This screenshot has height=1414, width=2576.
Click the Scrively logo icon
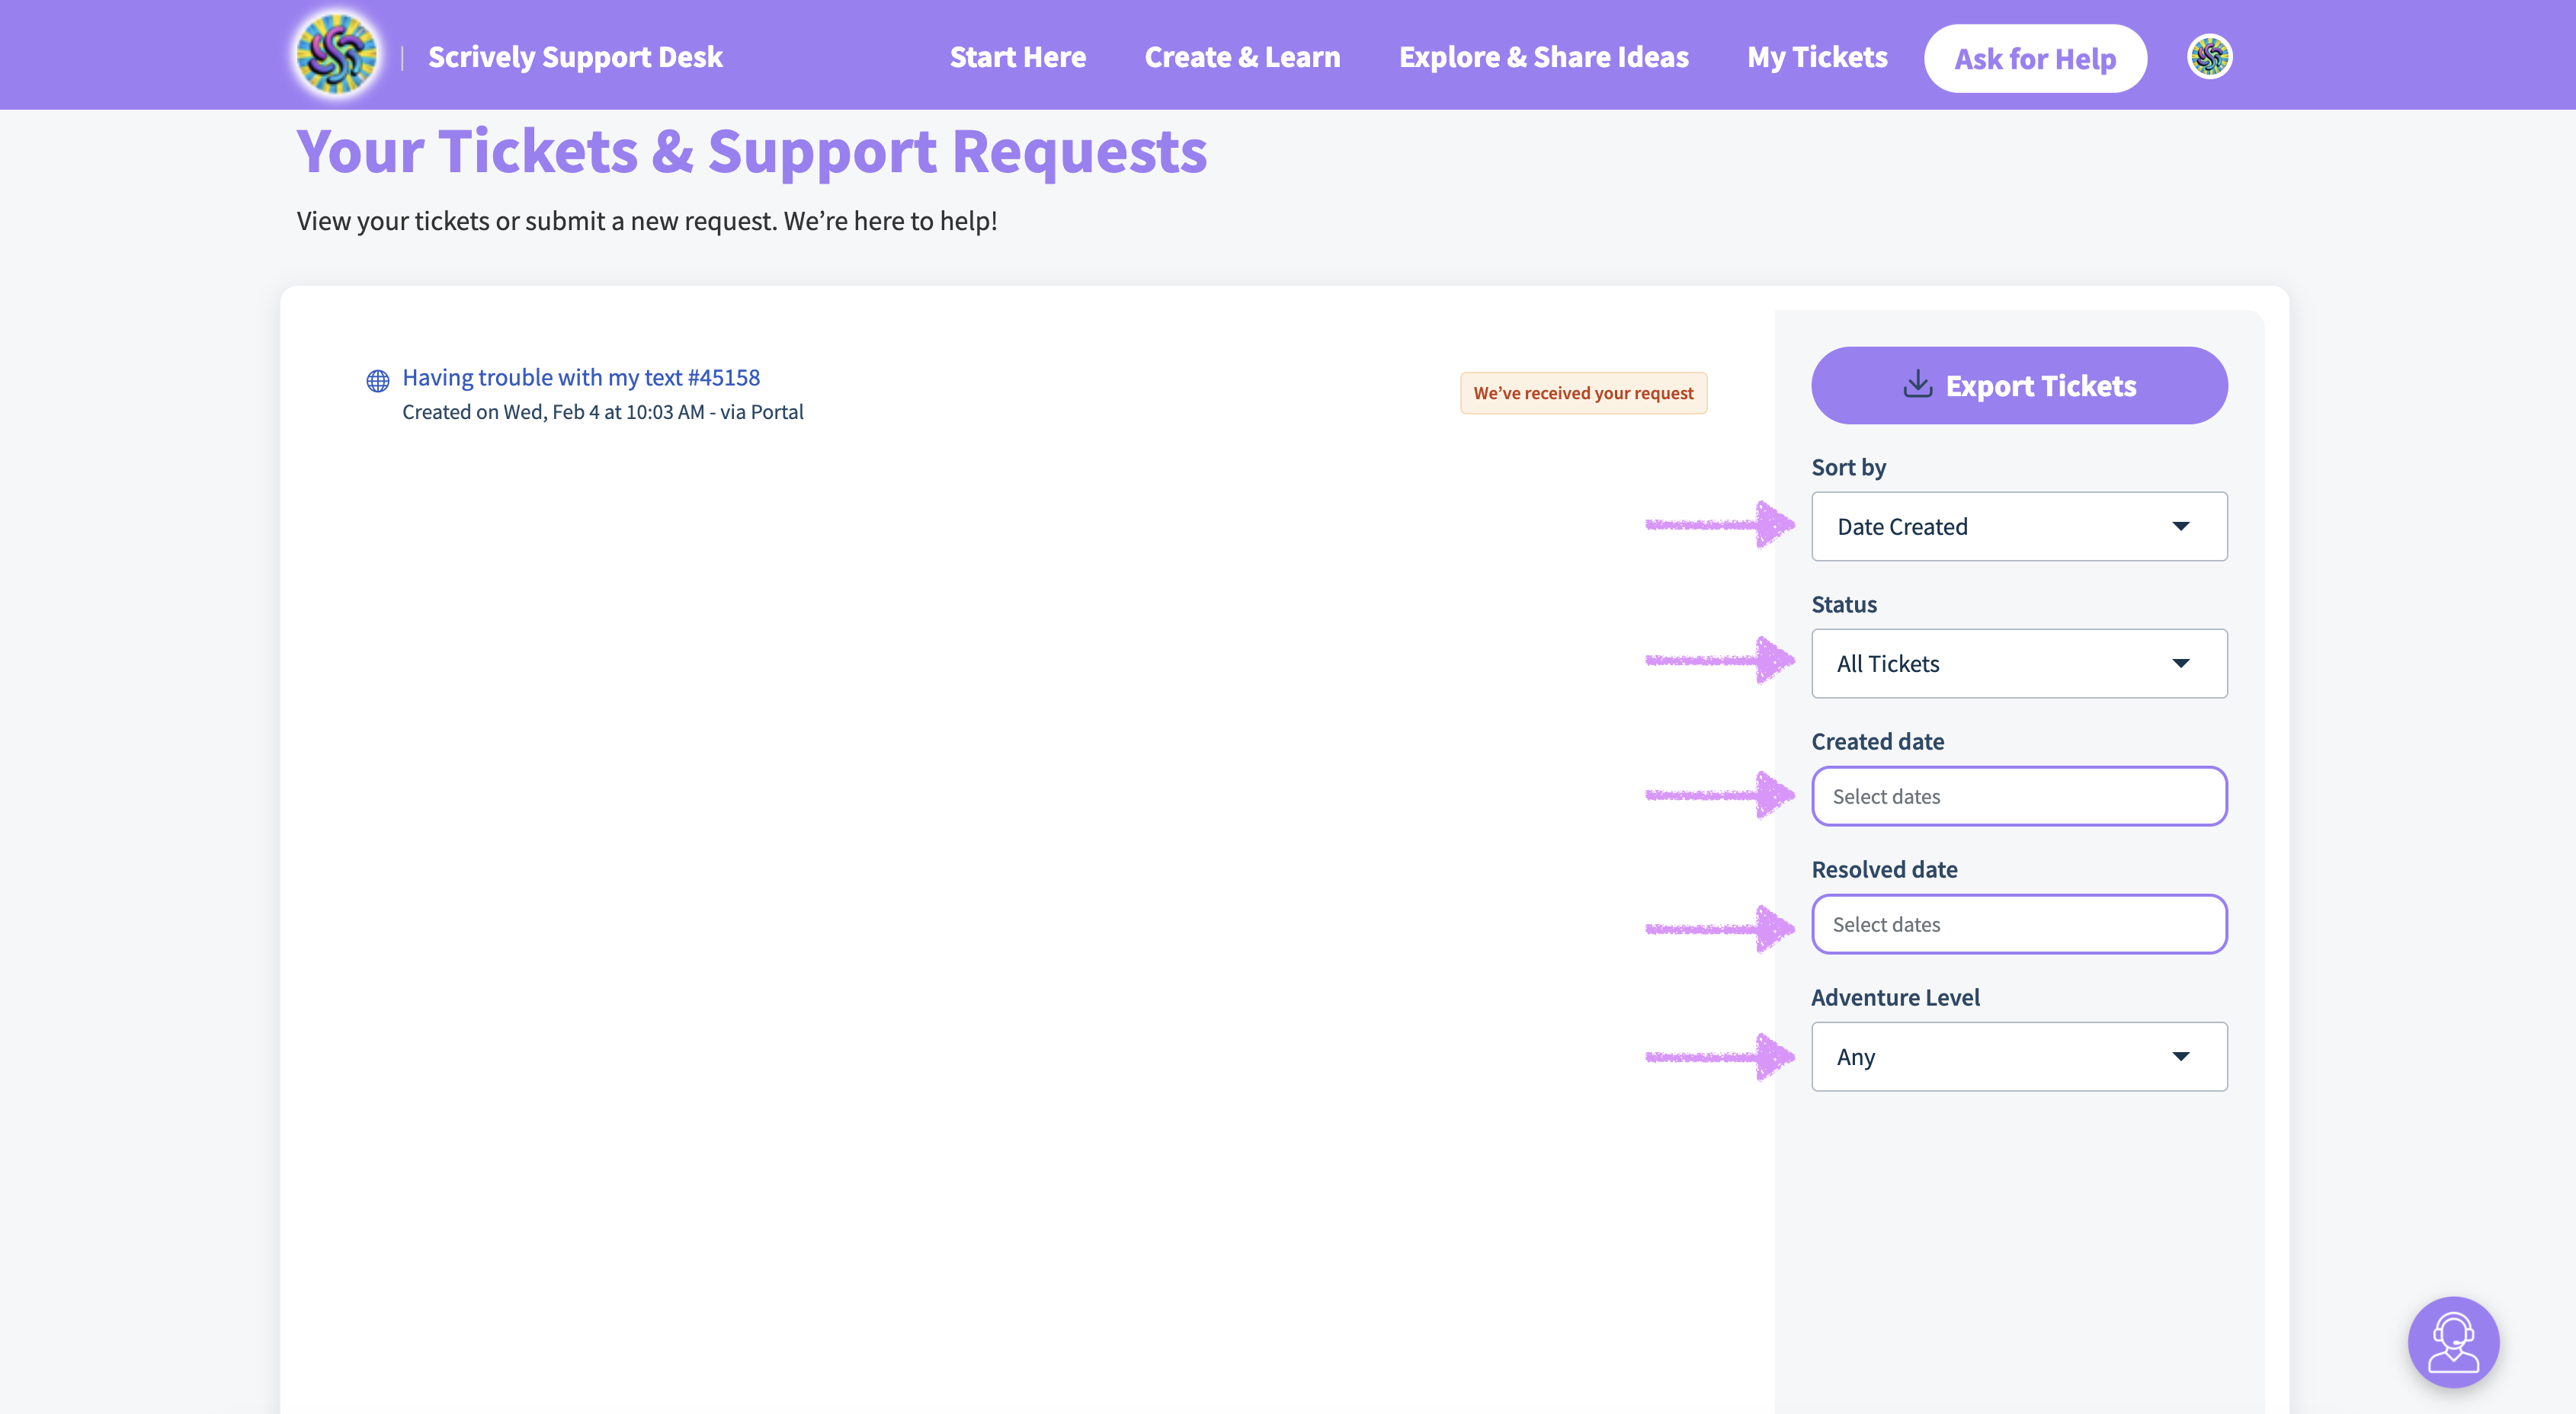point(337,55)
